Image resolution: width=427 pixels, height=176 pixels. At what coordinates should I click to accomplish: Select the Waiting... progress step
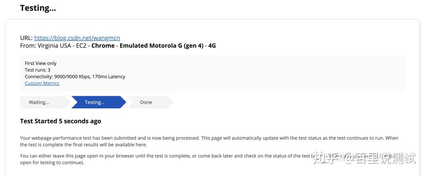pos(39,102)
